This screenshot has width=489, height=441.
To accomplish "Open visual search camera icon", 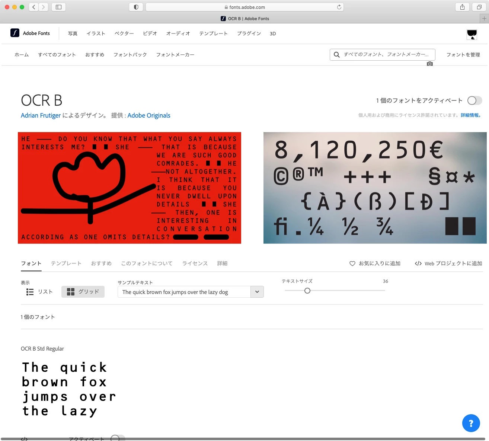I will tap(430, 64).
